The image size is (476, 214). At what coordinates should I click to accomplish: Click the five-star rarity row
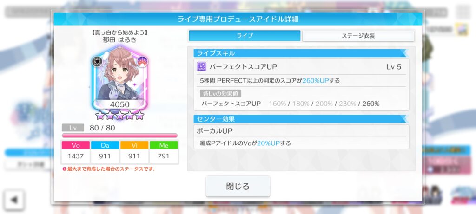coord(119,115)
